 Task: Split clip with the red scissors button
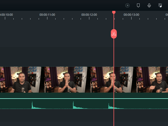tap(114, 34)
